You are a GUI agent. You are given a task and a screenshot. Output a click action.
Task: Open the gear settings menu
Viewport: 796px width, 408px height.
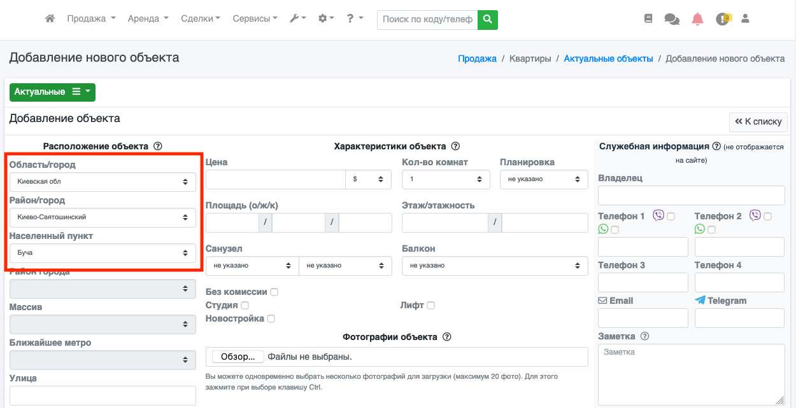pyautogui.click(x=325, y=19)
